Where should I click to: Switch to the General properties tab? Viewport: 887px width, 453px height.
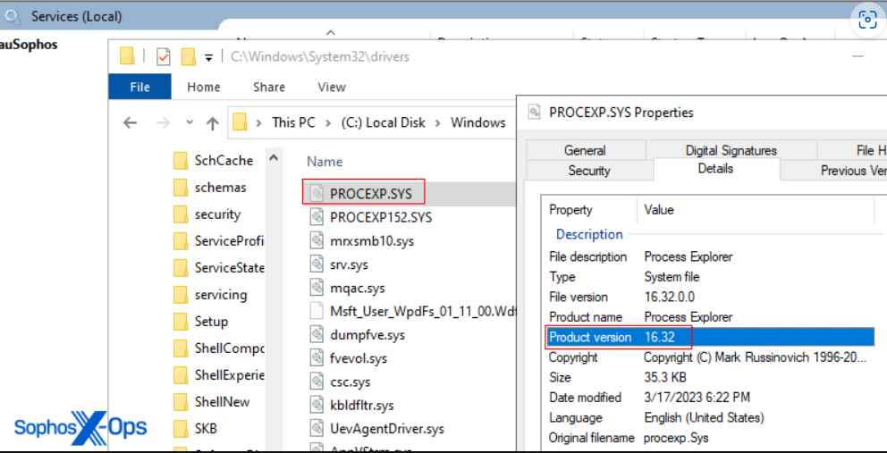coord(585,150)
